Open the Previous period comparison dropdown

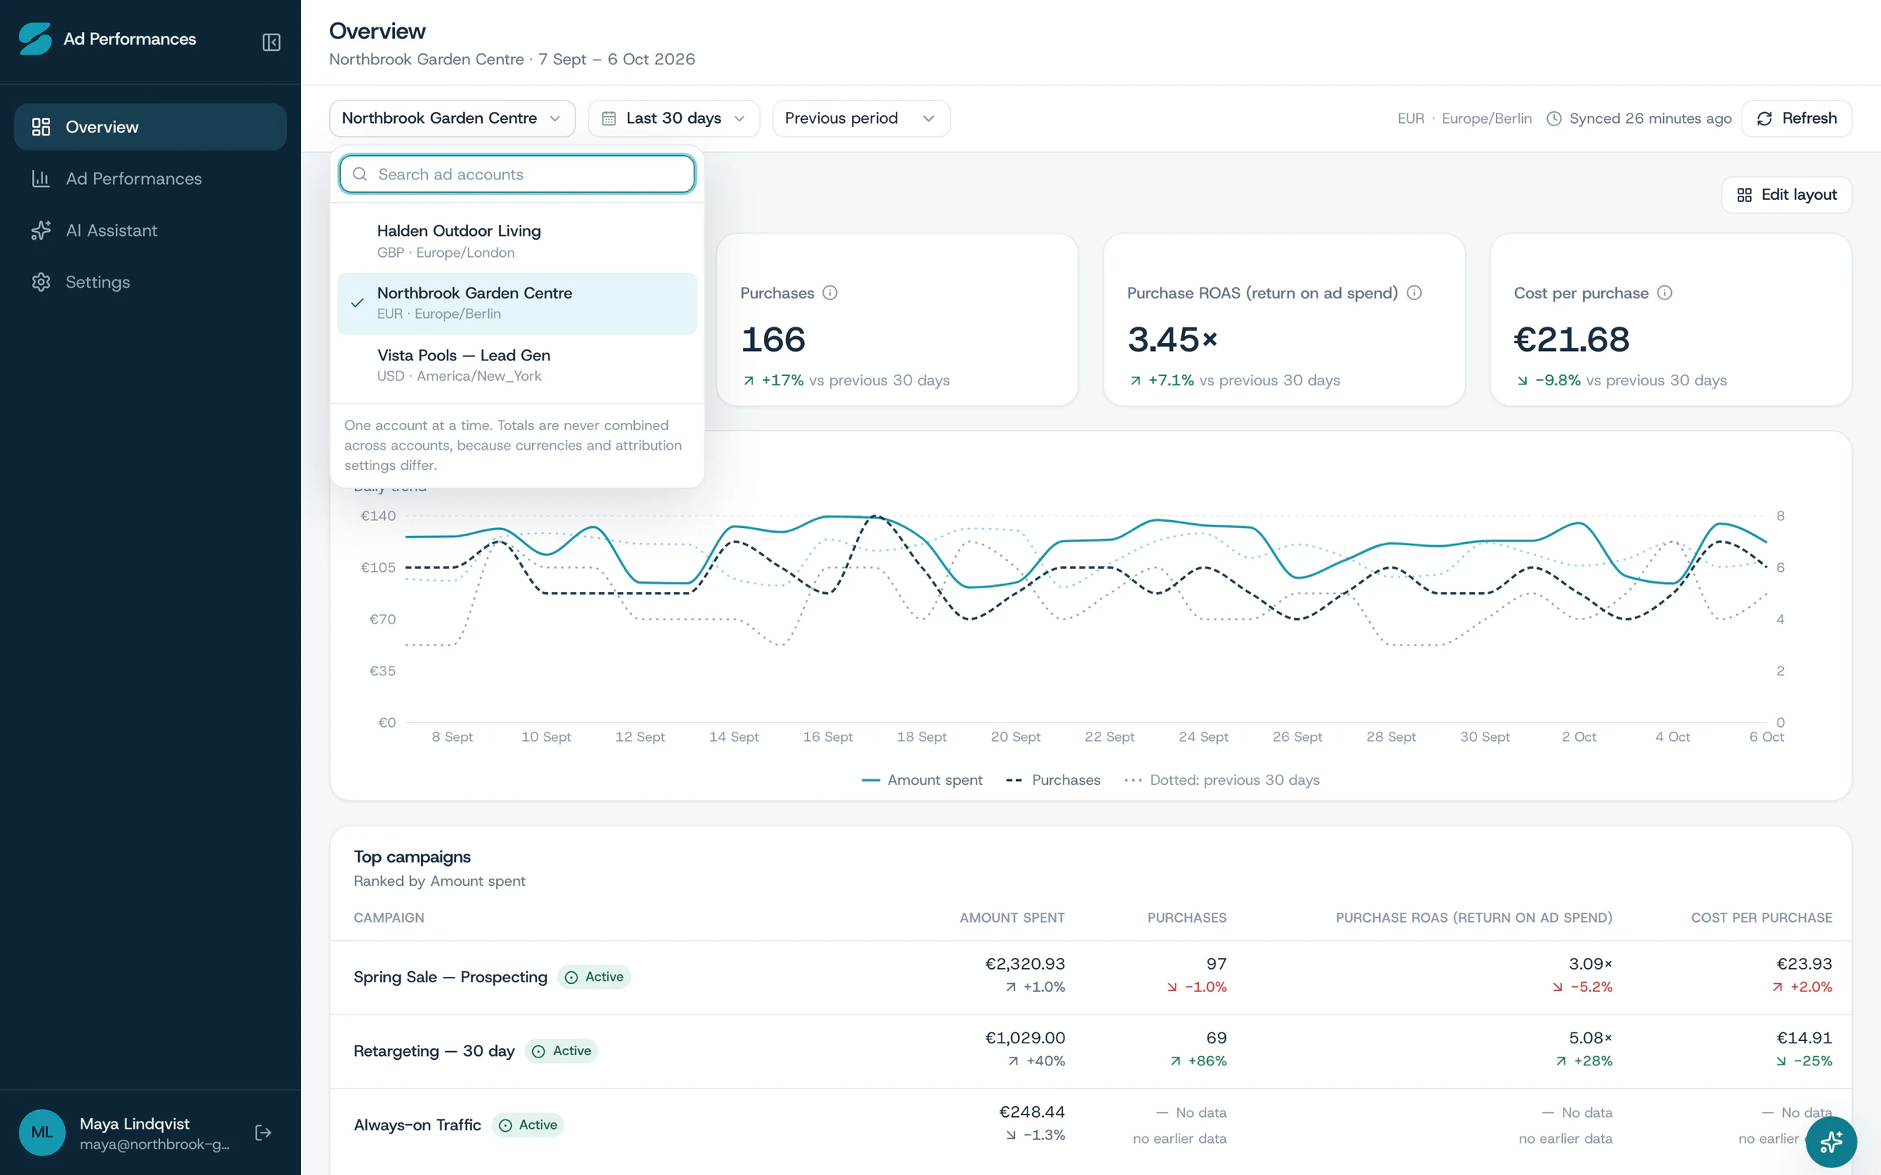(861, 118)
